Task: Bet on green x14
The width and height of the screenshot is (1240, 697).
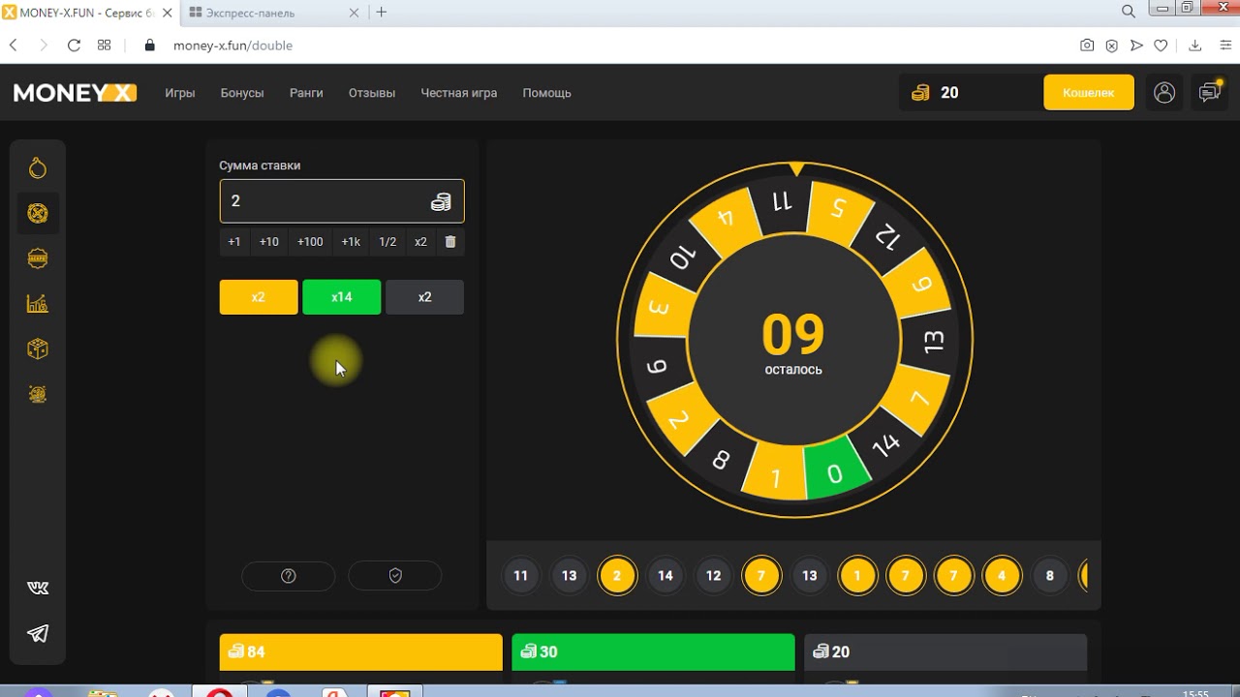Action: click(x=342, y=297)
